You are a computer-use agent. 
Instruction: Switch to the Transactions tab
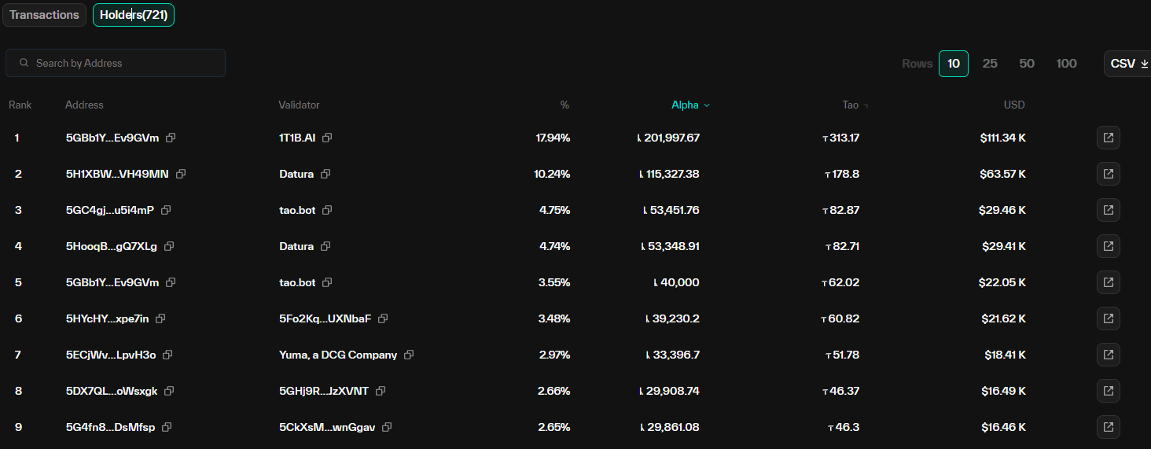point(44,15)
